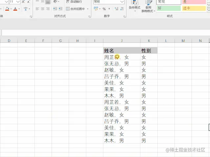Expand the text orientation dropdown arrow
210x157 pixels.
(x=58, y=2)
